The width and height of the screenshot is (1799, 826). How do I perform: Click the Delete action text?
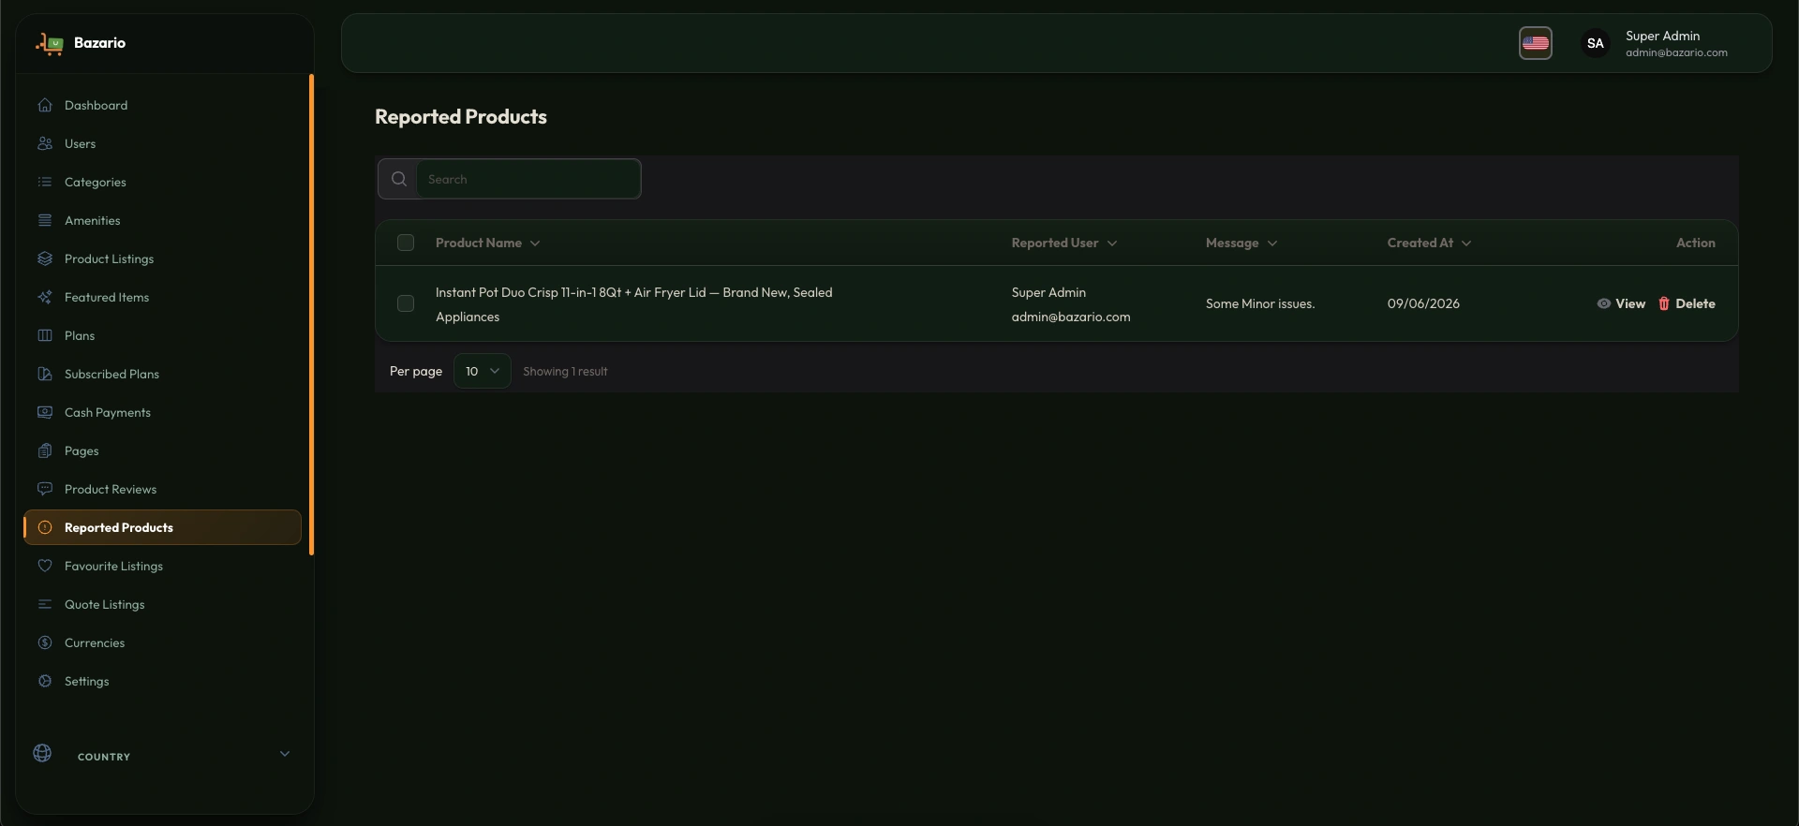1695,303
